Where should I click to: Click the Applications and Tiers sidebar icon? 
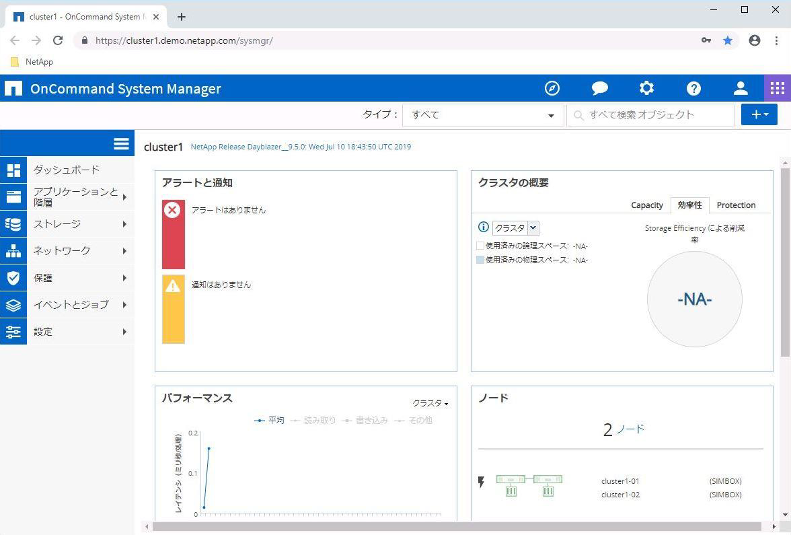click(x=13, y=197)
